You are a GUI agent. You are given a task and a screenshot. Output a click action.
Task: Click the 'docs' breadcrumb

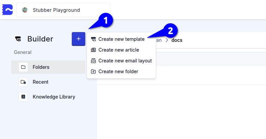coord(177,40)
